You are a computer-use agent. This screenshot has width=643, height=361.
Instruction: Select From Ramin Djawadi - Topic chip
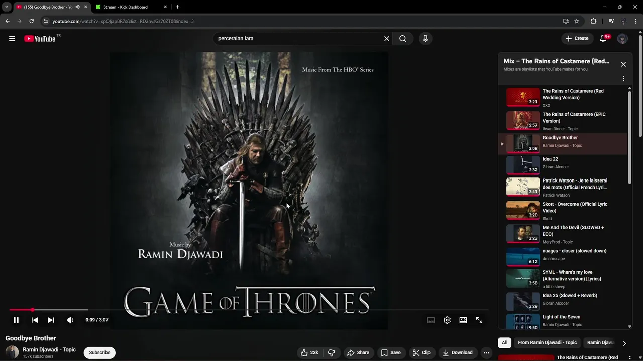pyautogui.click(x=547, y=343)
